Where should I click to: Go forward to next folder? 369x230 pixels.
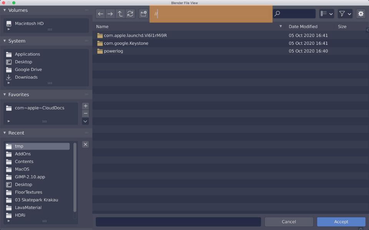(110, 14)
